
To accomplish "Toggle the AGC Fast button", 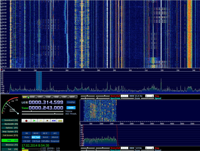I will (36, 137).
